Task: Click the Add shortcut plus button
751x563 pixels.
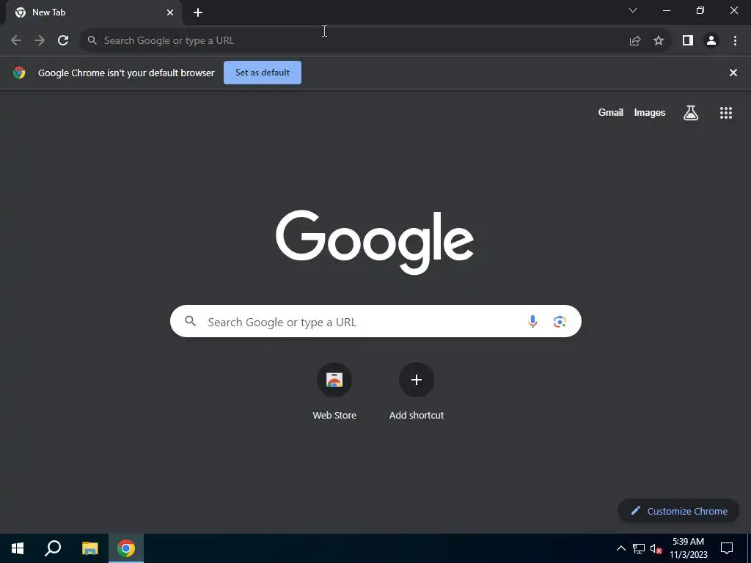Action: [x=417, y=380]
